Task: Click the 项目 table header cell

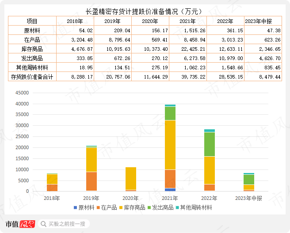Action: pos(32,21)
